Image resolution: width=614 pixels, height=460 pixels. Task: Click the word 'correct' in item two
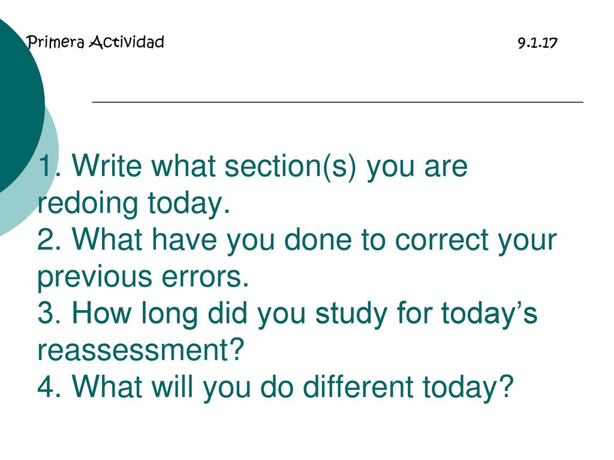pos(442,240)
